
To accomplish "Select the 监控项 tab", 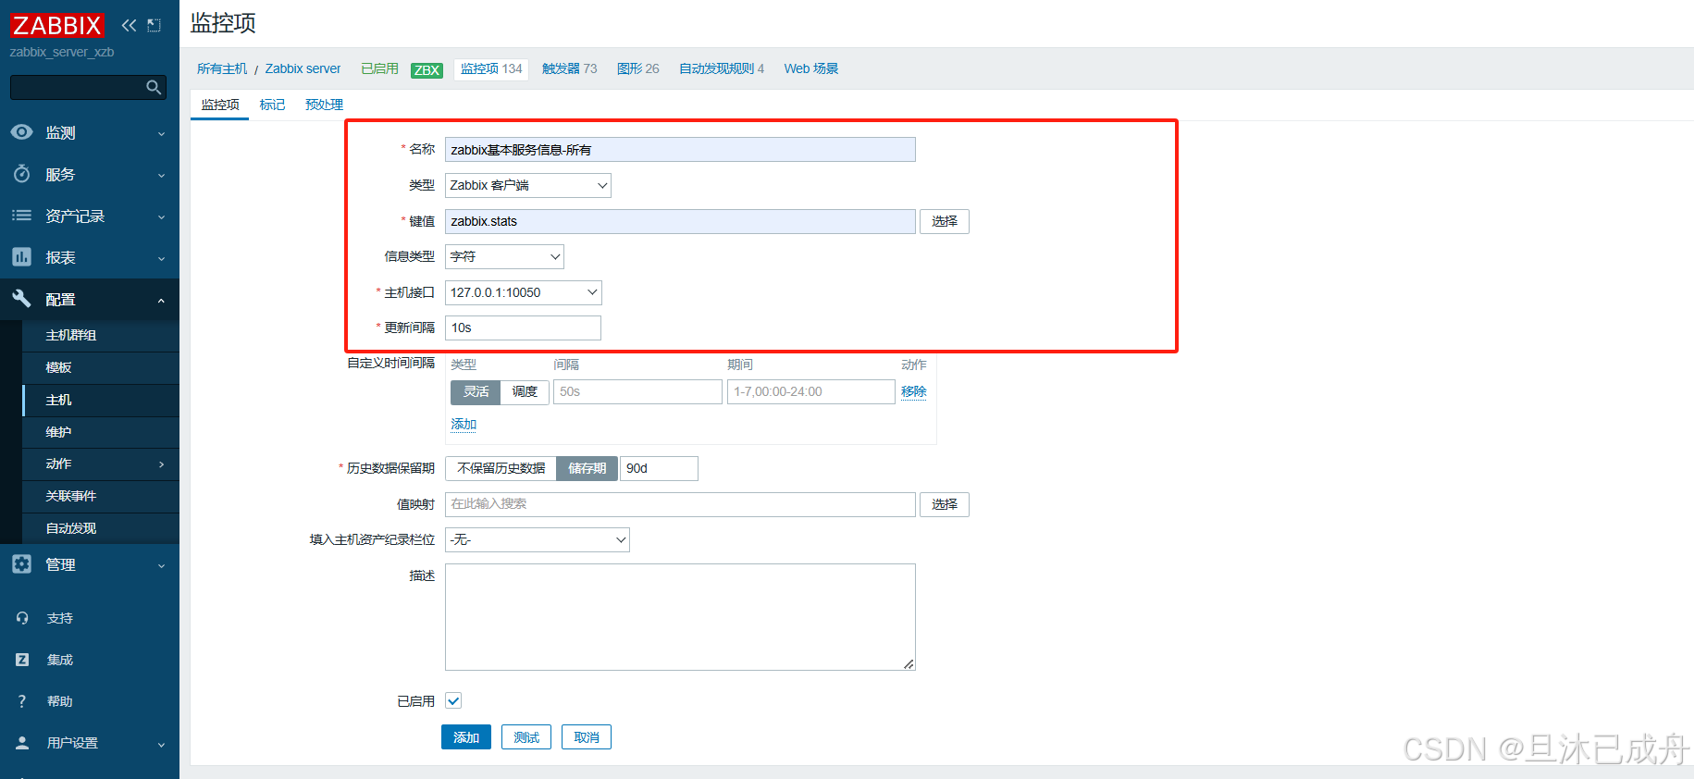I will click(x=220, y=105).
